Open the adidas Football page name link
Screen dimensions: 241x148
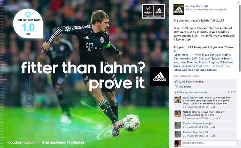point(197,6)
